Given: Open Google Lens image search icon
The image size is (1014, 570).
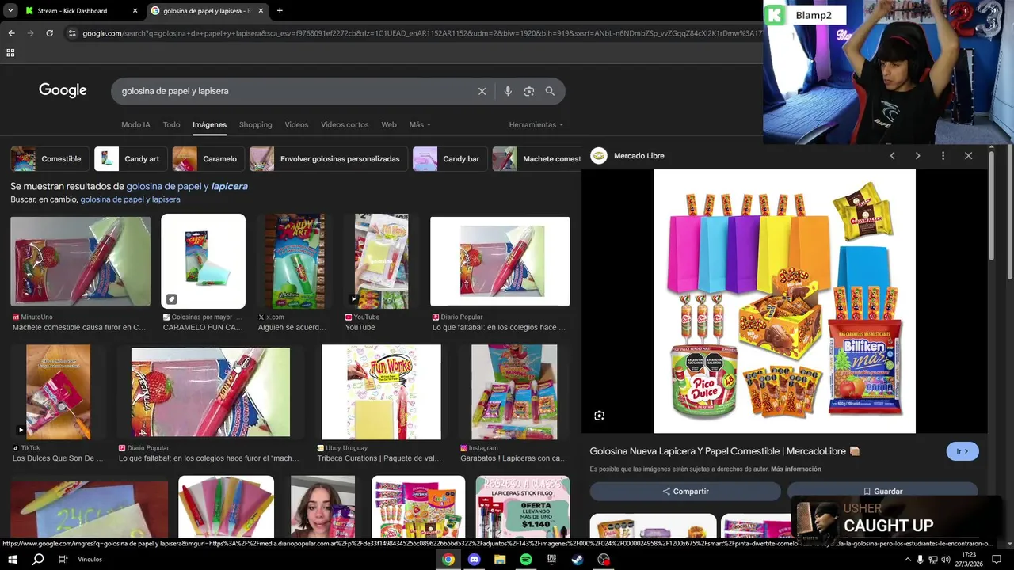Looking at the screenshot, I should point(529,91).
